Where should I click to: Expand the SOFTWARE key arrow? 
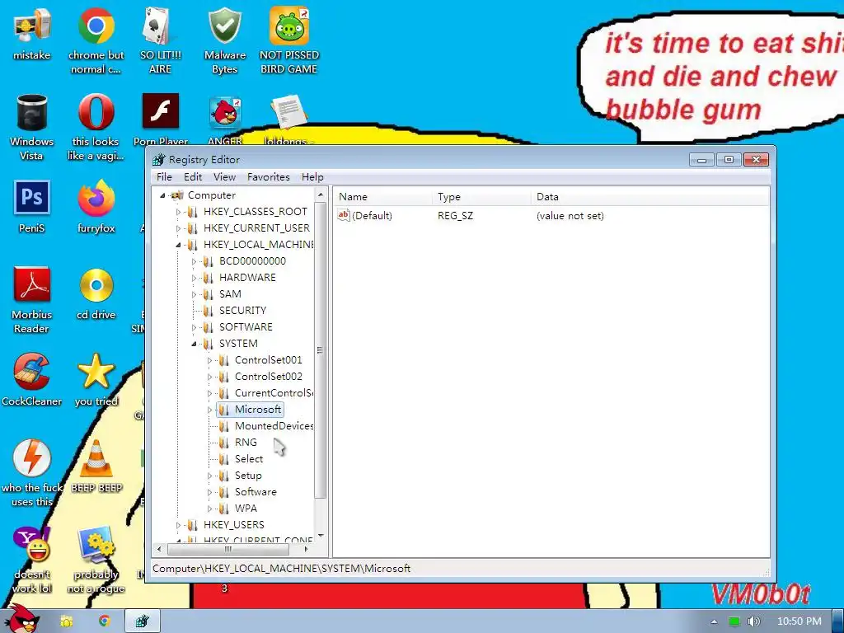coord(194,327)
